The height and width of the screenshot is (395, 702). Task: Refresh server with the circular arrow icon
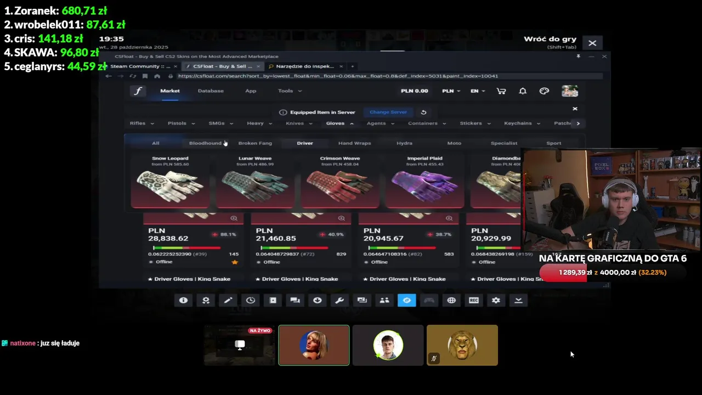(423, 112)
